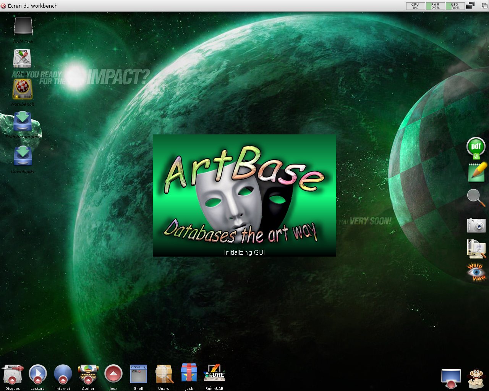
Task: Open the Lecture media dock drawer
Action: (37, 374)
